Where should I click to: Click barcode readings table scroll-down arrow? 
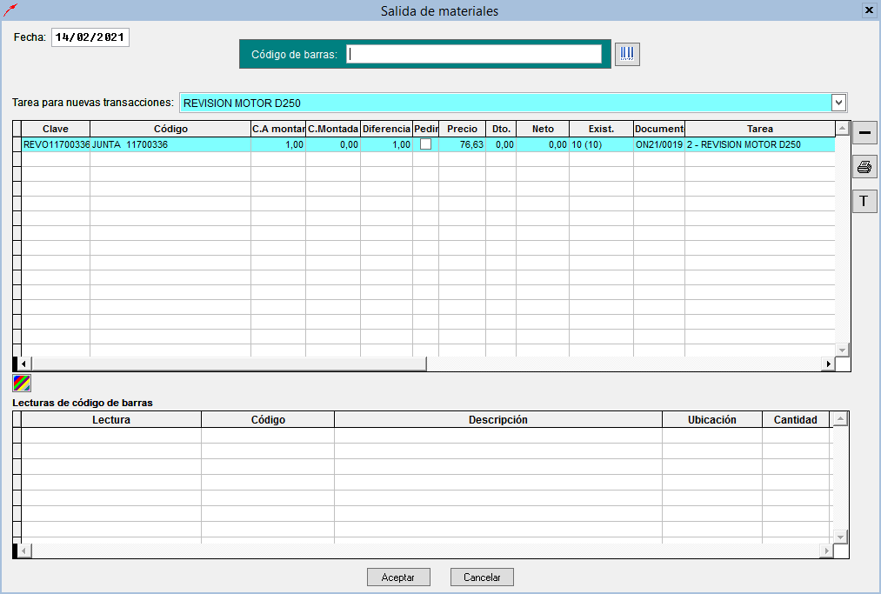(x=840, y=537)
